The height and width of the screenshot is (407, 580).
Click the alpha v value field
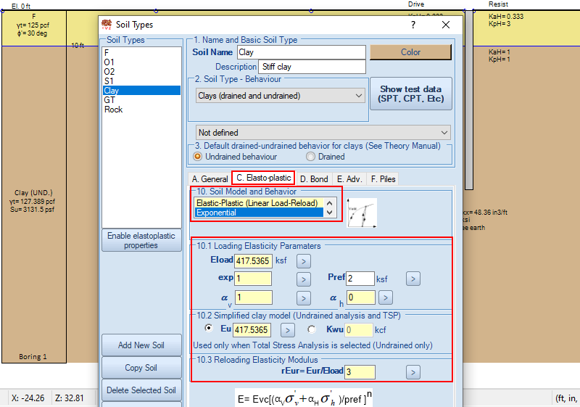click(253, 297)
